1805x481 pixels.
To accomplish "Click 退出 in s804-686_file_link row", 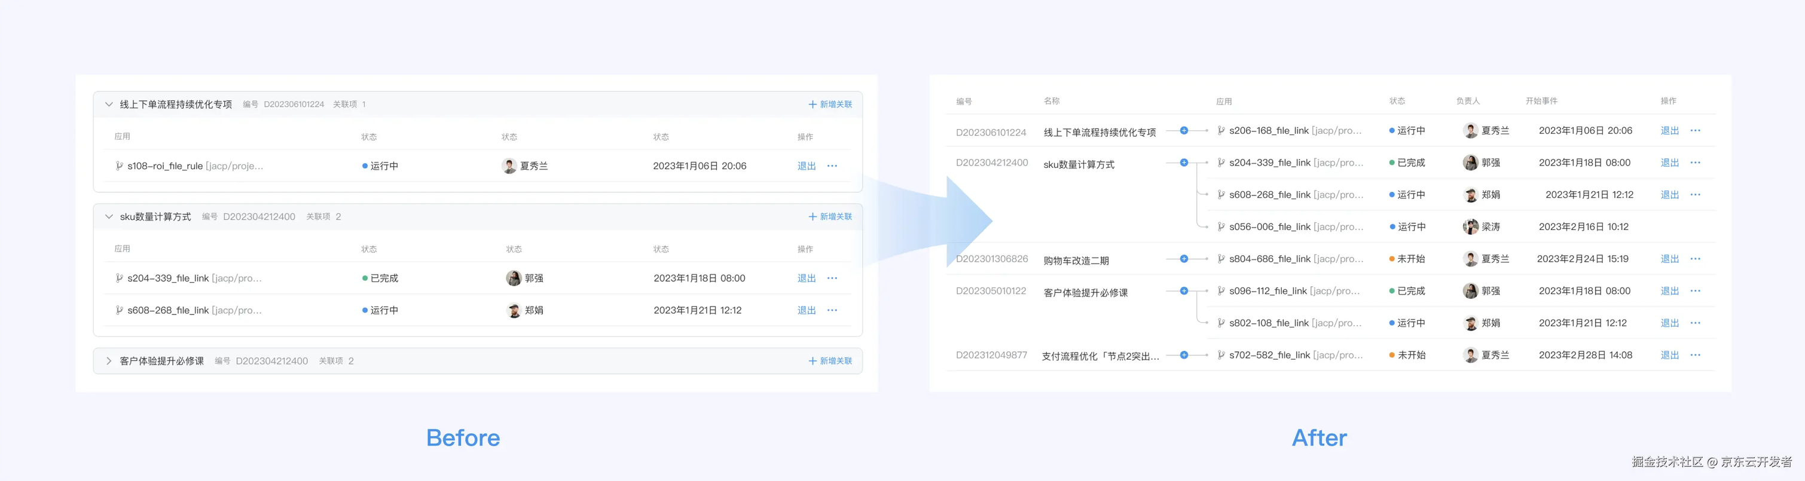I will 1670,258.
